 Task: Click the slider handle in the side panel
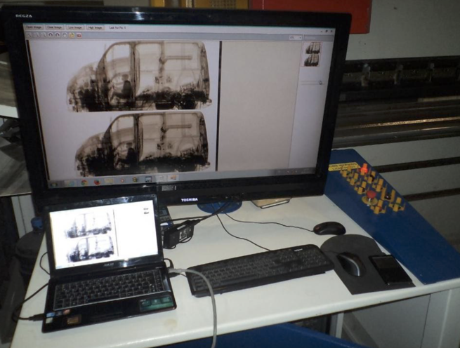click(321, 82)
